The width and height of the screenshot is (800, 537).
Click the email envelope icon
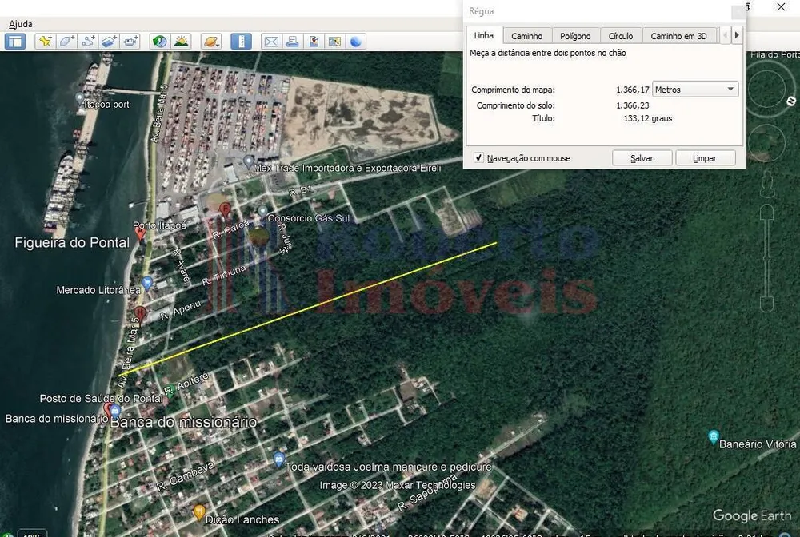tap(271, 42)
